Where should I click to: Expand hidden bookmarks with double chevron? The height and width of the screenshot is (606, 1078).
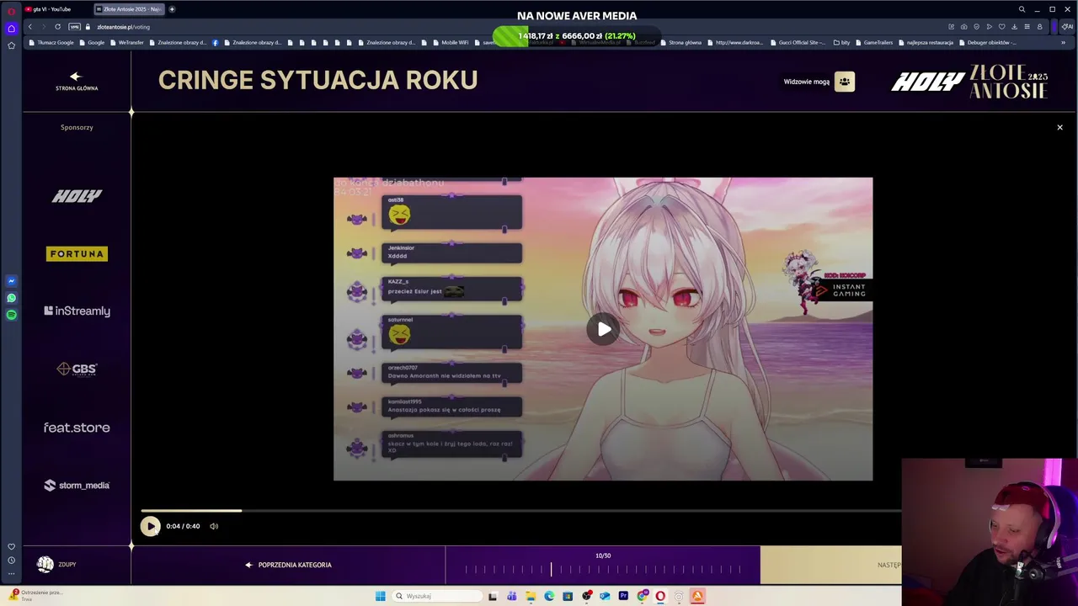click(1062, 42)
